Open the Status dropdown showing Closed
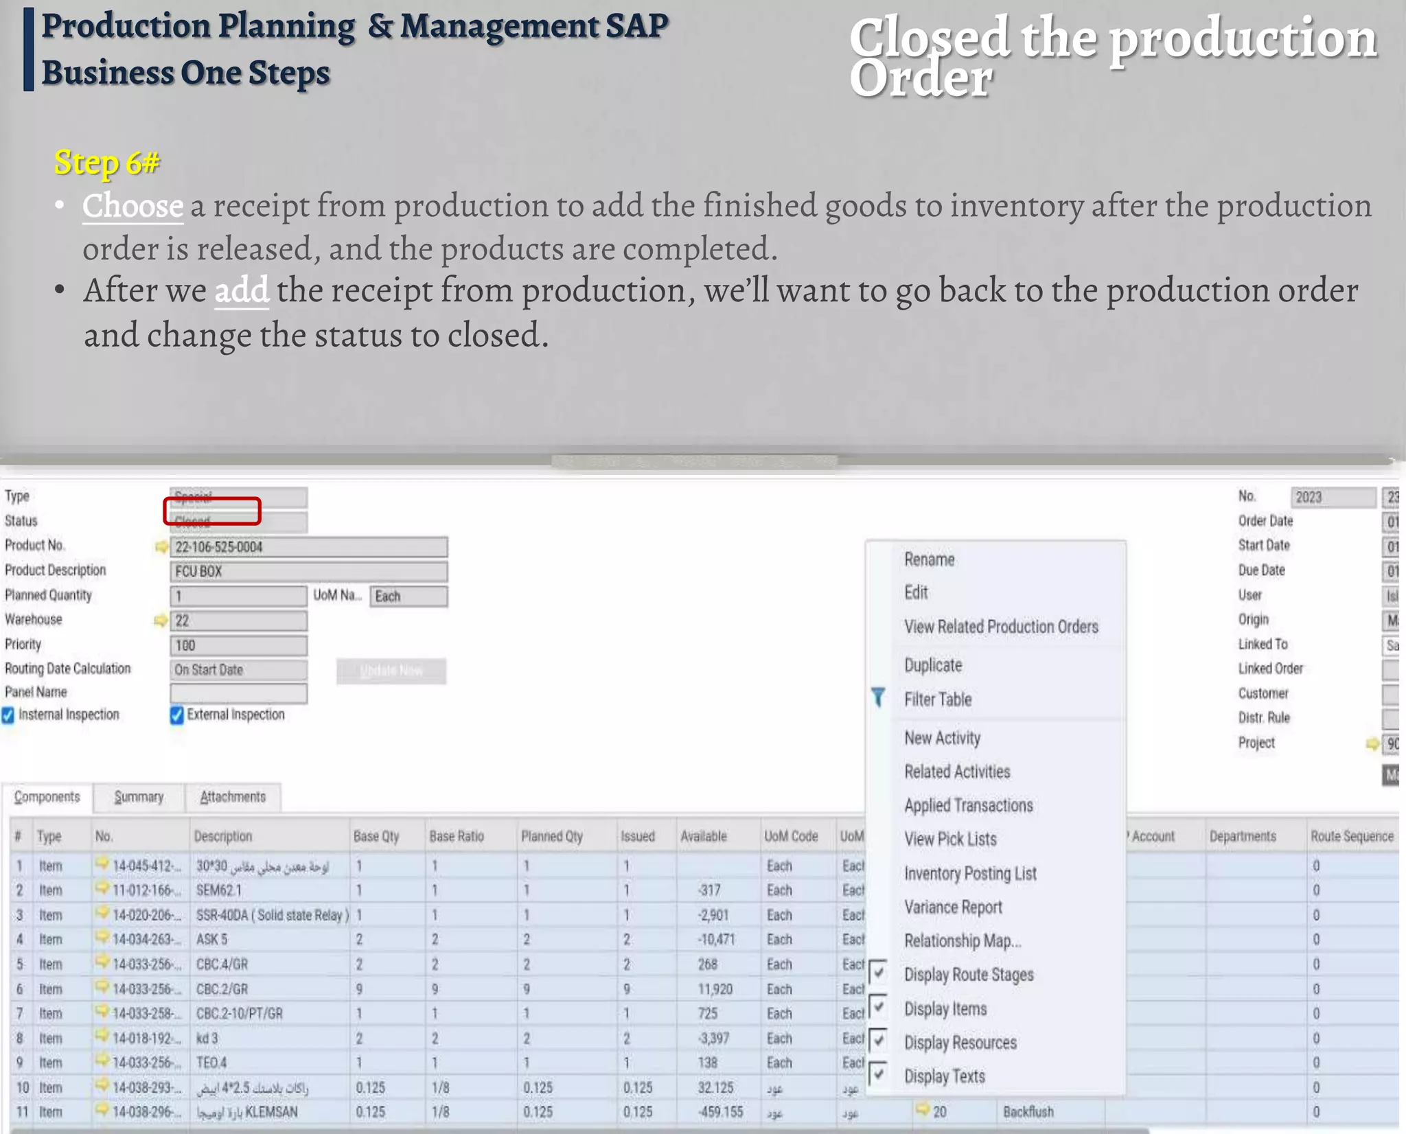The height and width of the screenshot is (1134, 1406). pyautogui.click(x=238, y=522)
